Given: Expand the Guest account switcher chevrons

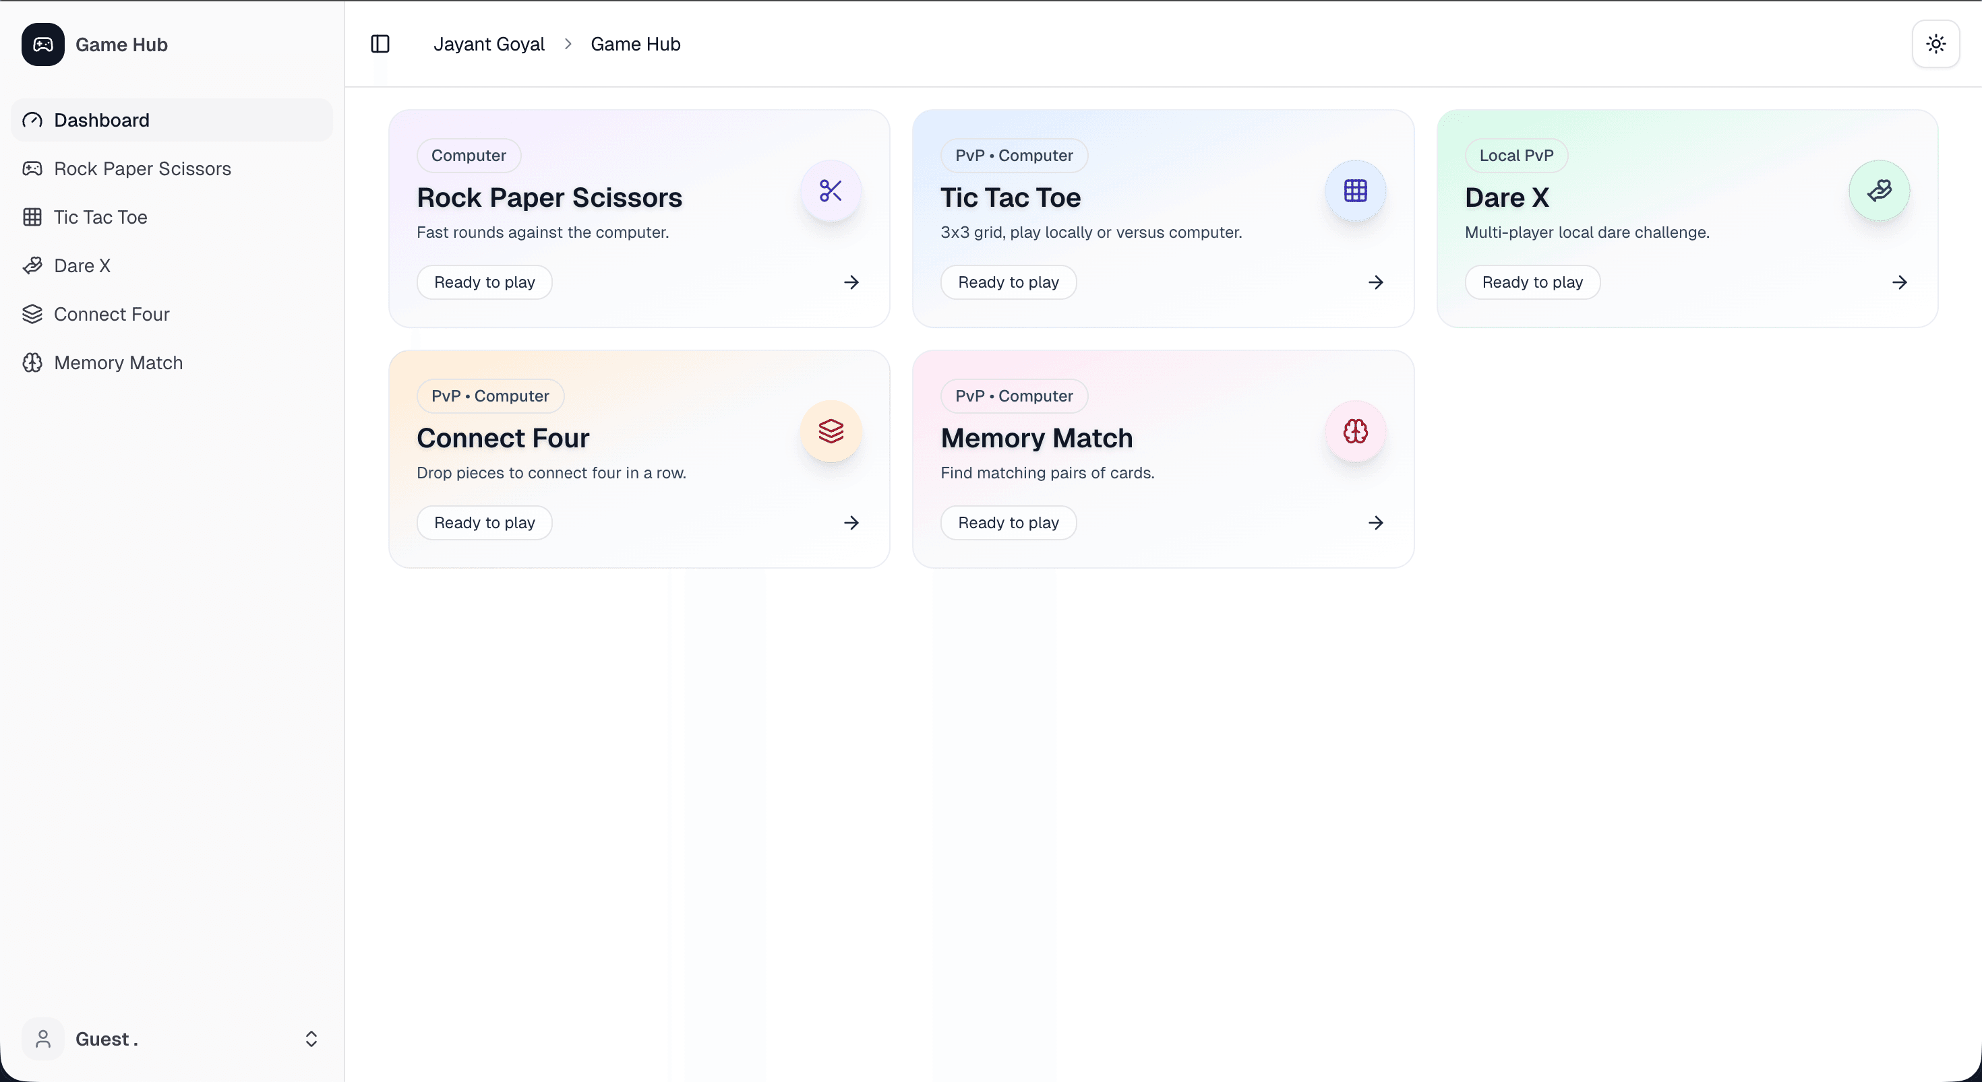Looking at the screenshot, I should [x=311, y=1039].
